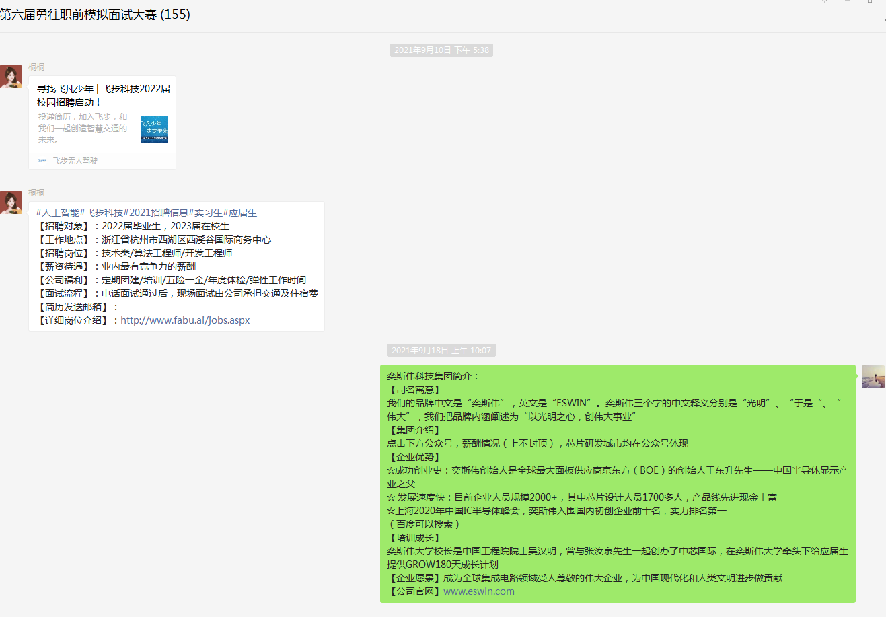Open the http://www.fabu.ai/jobs.aspx link
Viewport: 886px width, 617px height.
pyautogui.click(x=185, y=320)
